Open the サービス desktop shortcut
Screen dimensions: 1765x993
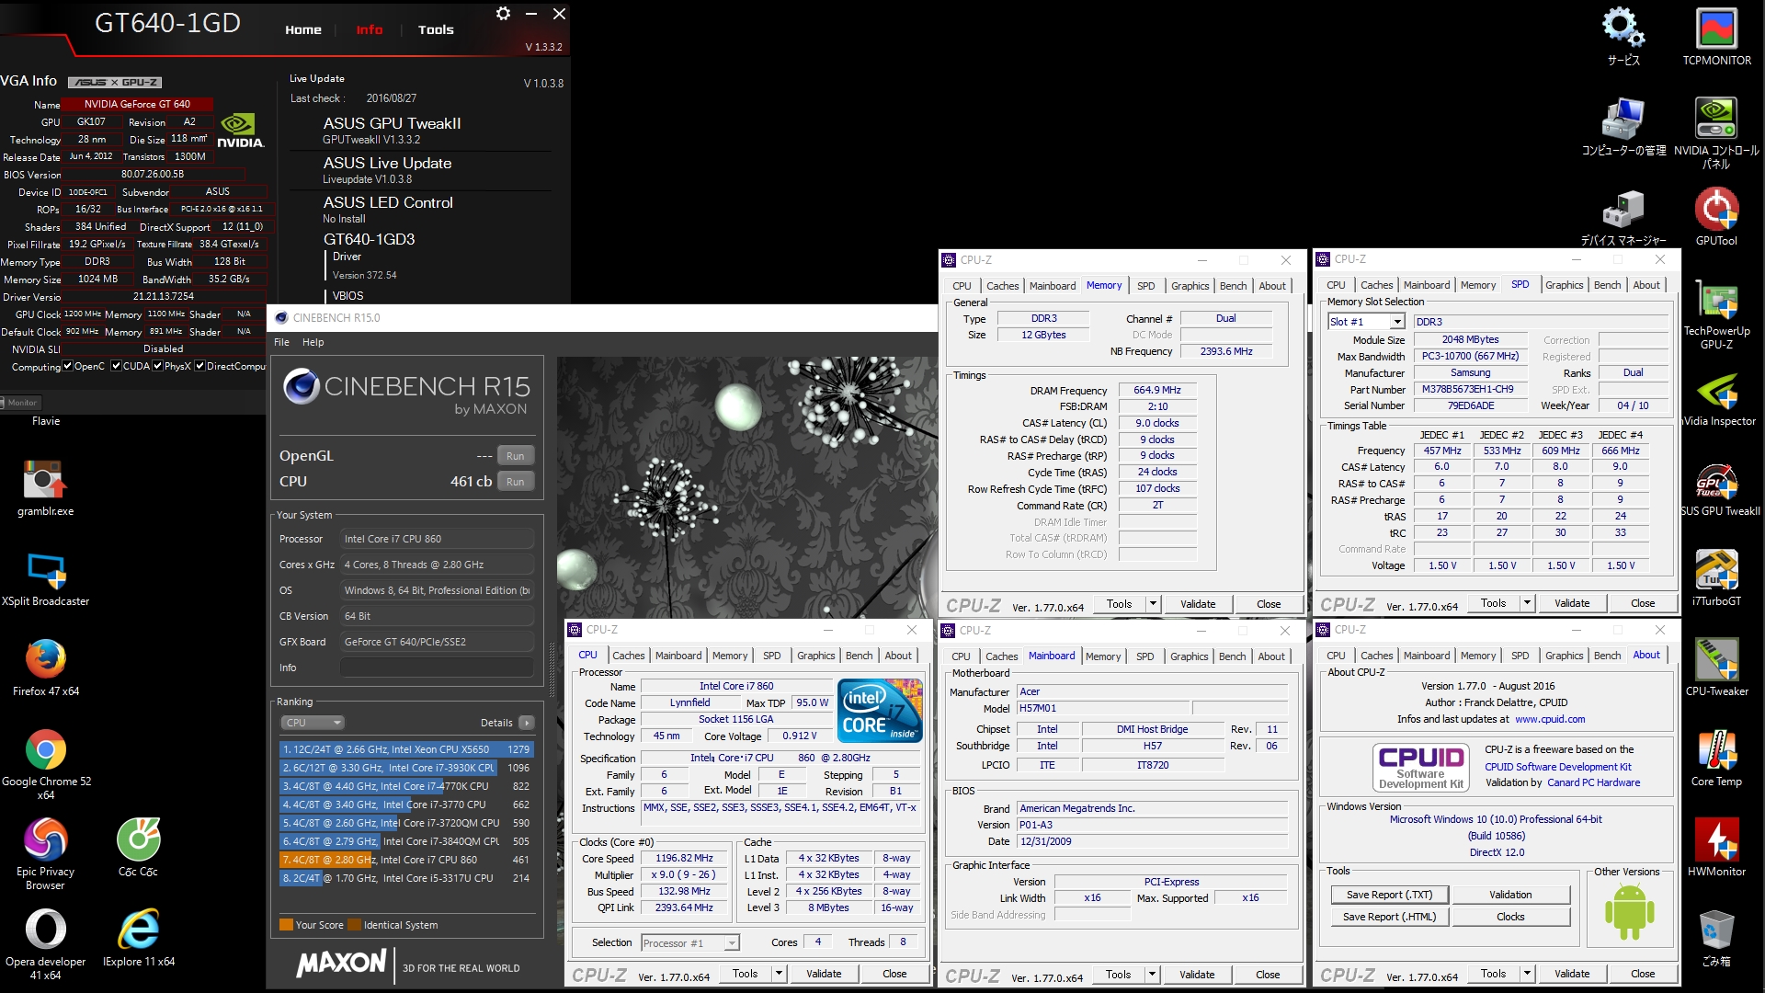coord(1623,36)
